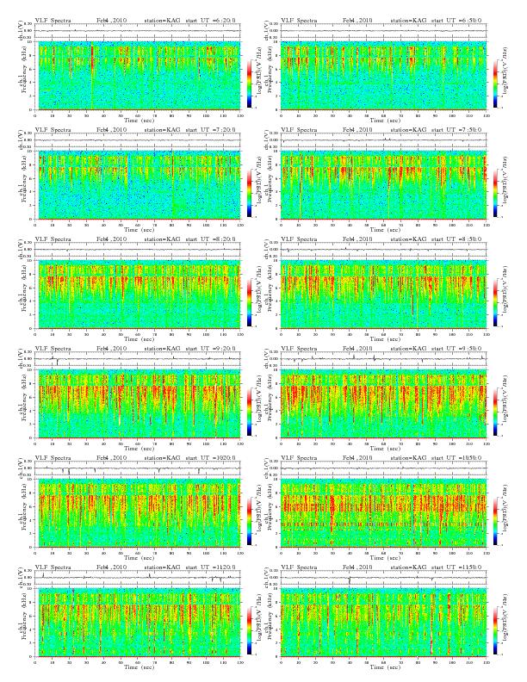Select the 6:20:0 UT spectrogram plot
The image size is (527, 682).
pos(138,75)
